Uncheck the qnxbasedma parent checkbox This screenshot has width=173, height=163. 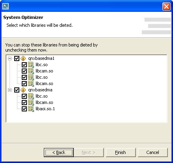click(17, 90)
